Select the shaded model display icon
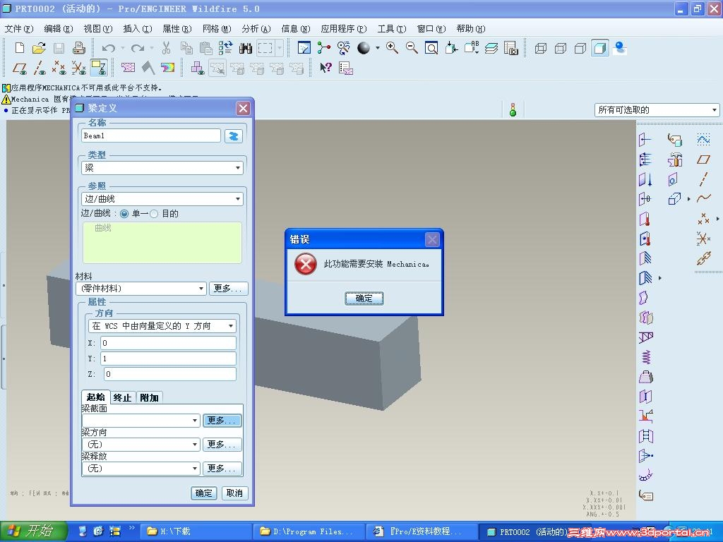This screenshot has height=542, width=723. (x=600, y=48)
